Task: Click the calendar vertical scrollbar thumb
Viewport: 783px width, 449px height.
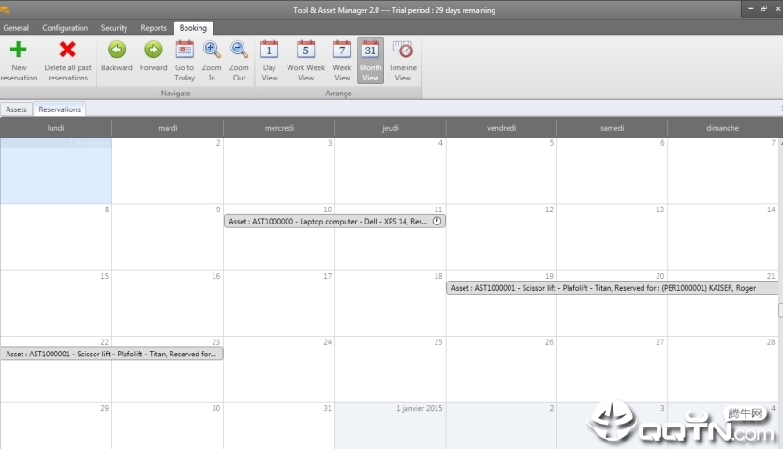Action: tap(780, 310)
